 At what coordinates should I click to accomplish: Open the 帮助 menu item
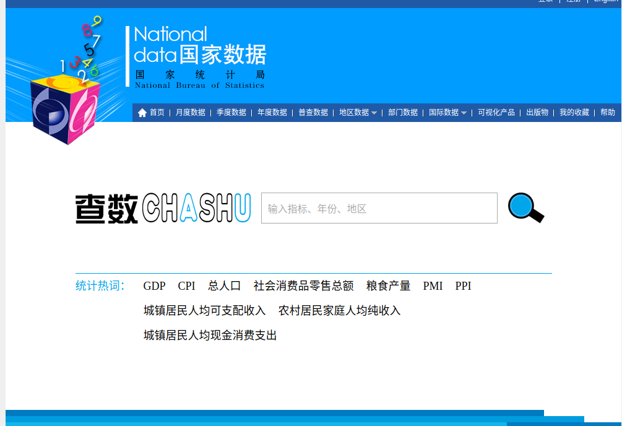pyautogui.click(x=607, y=112)
